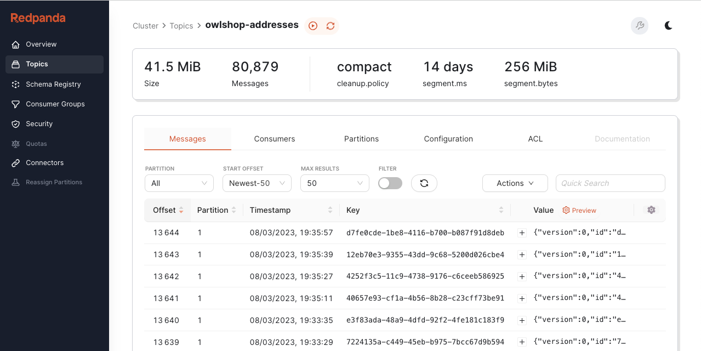Refresh topic data with the circular arrow icon
This screenshot has width=701, height=351.
[x=330, y=25]
